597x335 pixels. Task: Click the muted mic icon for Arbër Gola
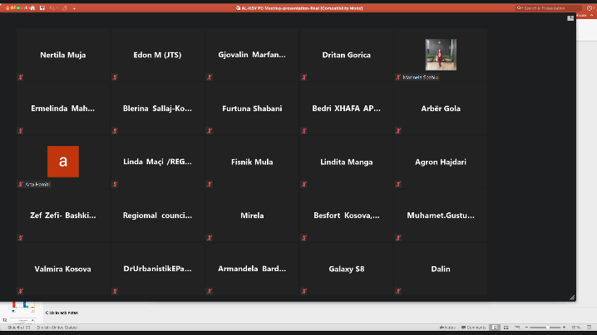click(x=398, y=131)
